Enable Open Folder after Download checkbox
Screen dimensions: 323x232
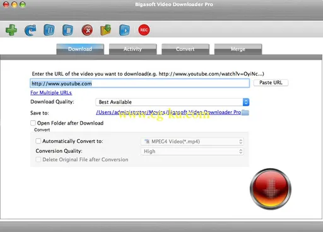pos(33,123)
